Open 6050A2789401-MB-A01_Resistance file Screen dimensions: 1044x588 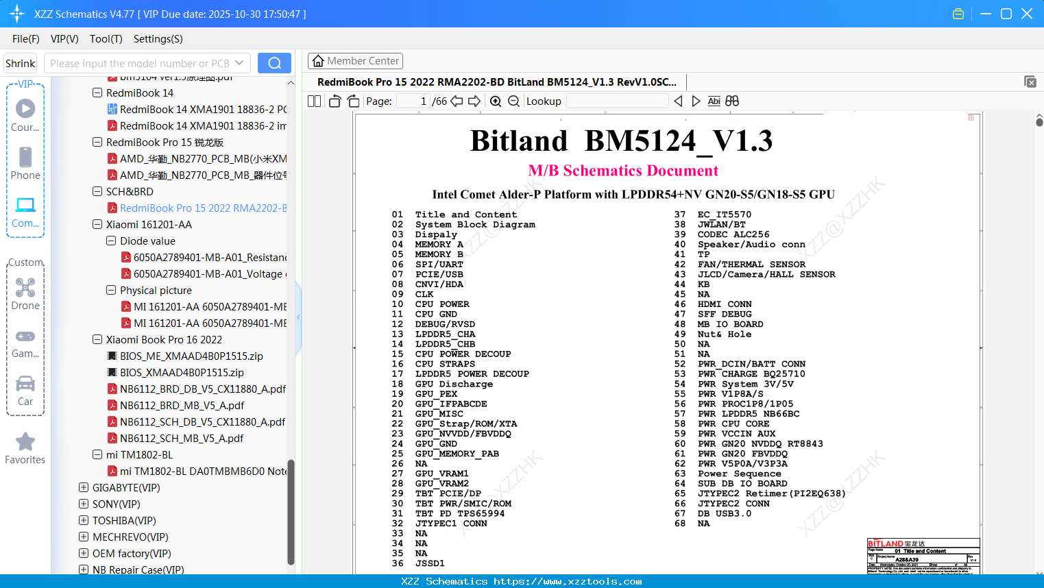coord(204,258)
